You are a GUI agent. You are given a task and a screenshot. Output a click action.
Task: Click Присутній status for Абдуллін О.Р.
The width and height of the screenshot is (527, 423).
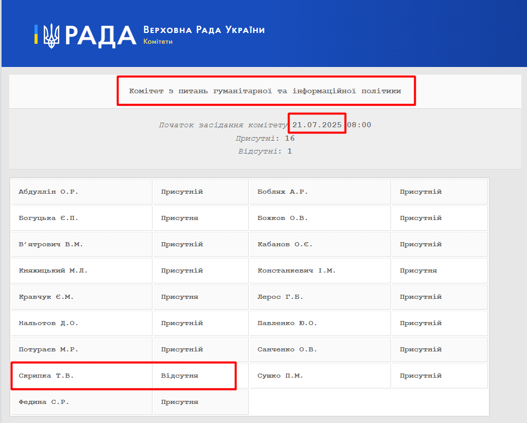182,192
